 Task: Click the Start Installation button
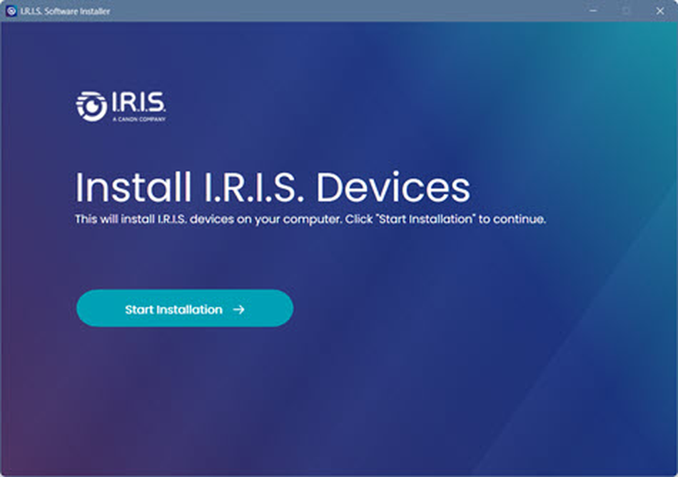pyautogui.click(x=185, y=308)
